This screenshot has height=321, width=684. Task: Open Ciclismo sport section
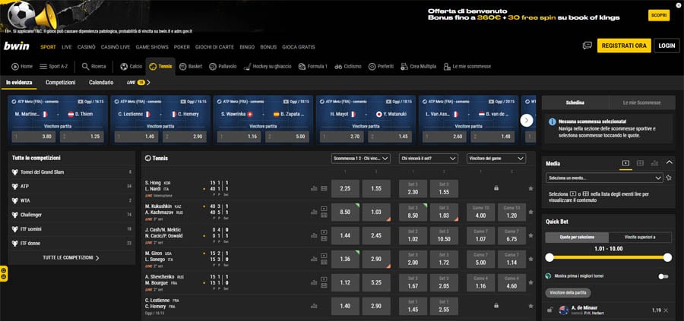click(348, 66)
